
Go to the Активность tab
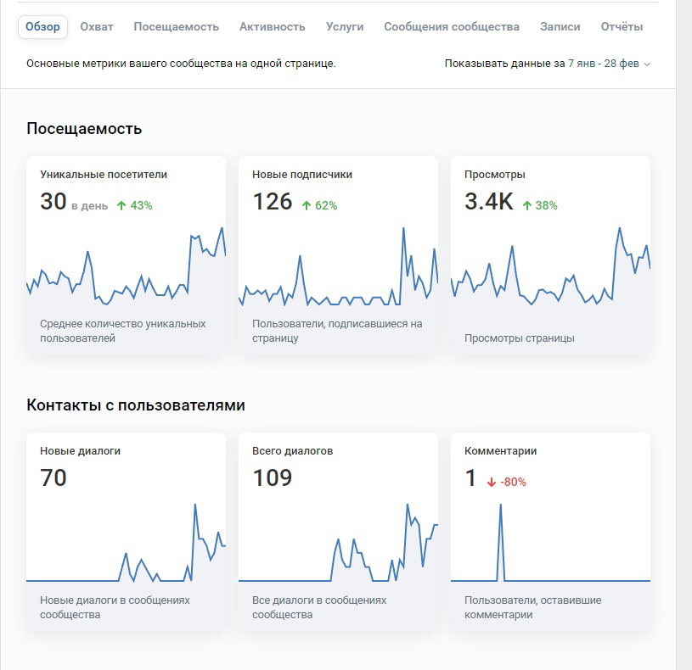point(273,27)
